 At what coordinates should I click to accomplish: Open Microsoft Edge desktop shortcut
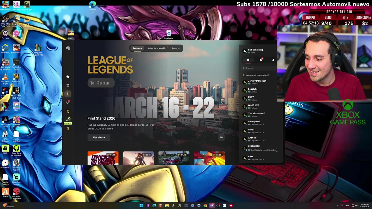[x=92, y=7]
